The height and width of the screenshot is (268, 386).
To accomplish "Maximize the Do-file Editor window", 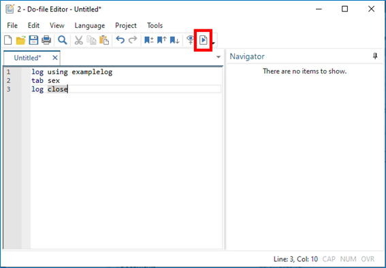I will [345, 9].
